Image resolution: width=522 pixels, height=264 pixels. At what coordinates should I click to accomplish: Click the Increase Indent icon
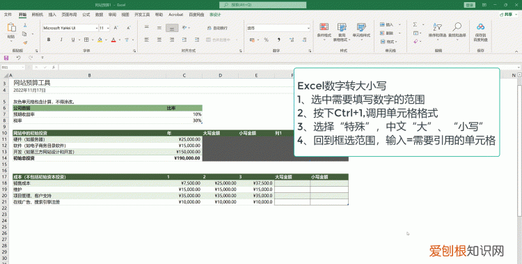coord(197,40)
